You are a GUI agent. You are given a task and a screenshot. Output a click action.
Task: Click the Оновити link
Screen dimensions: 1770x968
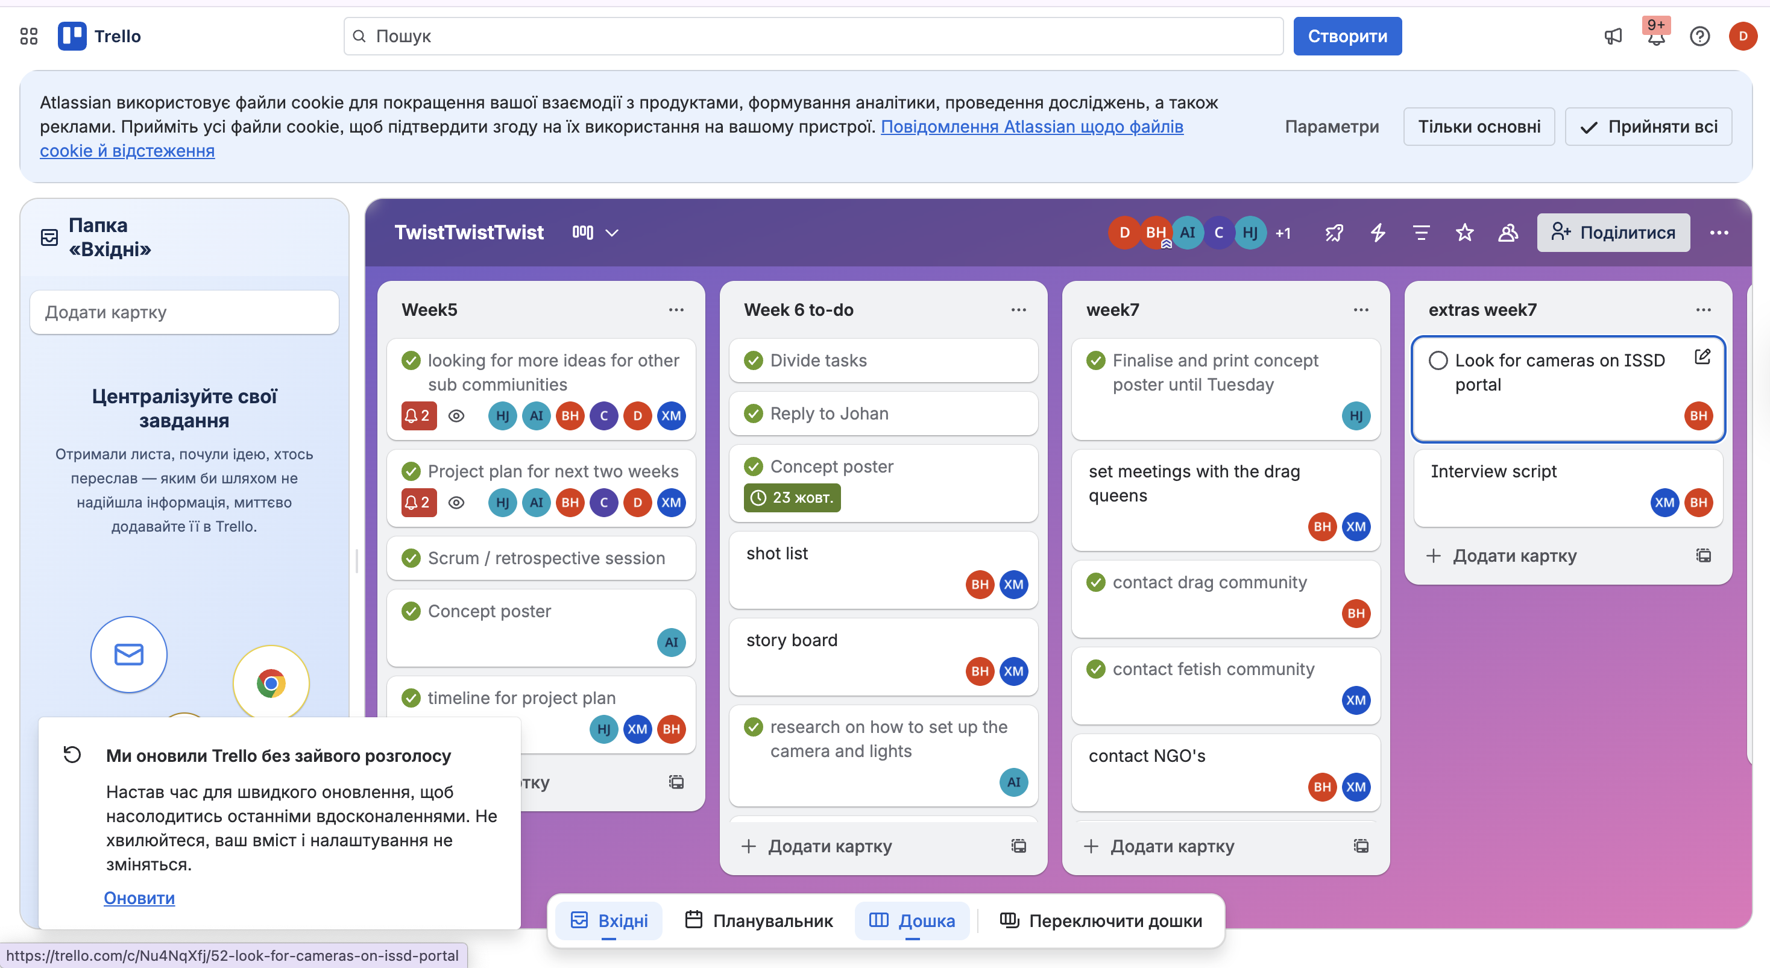pos(139,898)
